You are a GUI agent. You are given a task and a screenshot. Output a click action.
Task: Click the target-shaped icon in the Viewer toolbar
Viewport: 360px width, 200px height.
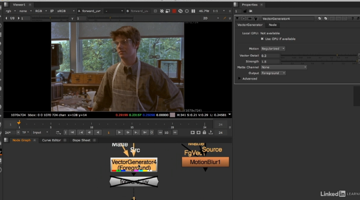(187, 11)
